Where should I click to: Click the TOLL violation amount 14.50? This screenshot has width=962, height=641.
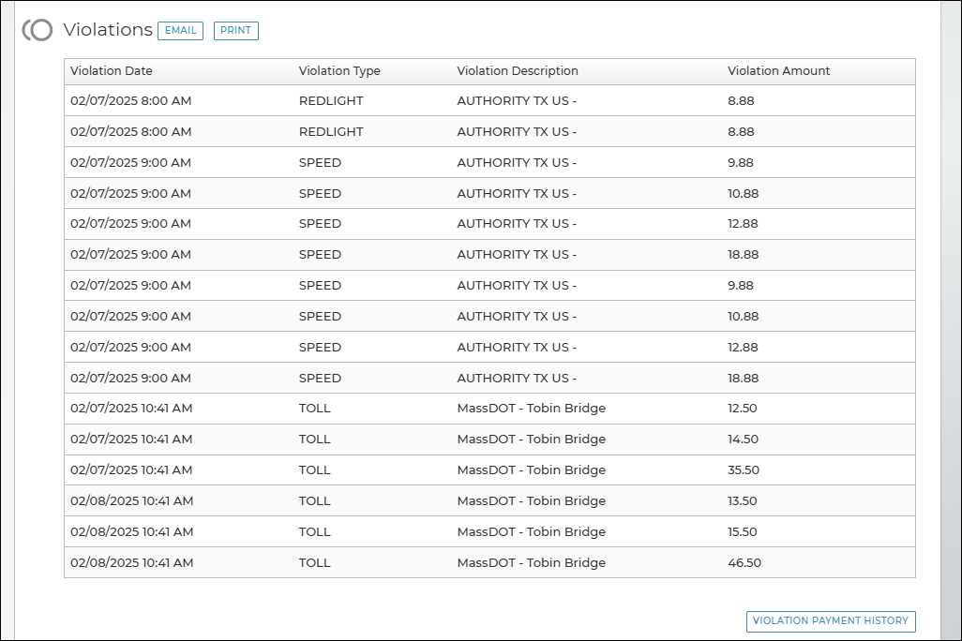pos(743,440)
